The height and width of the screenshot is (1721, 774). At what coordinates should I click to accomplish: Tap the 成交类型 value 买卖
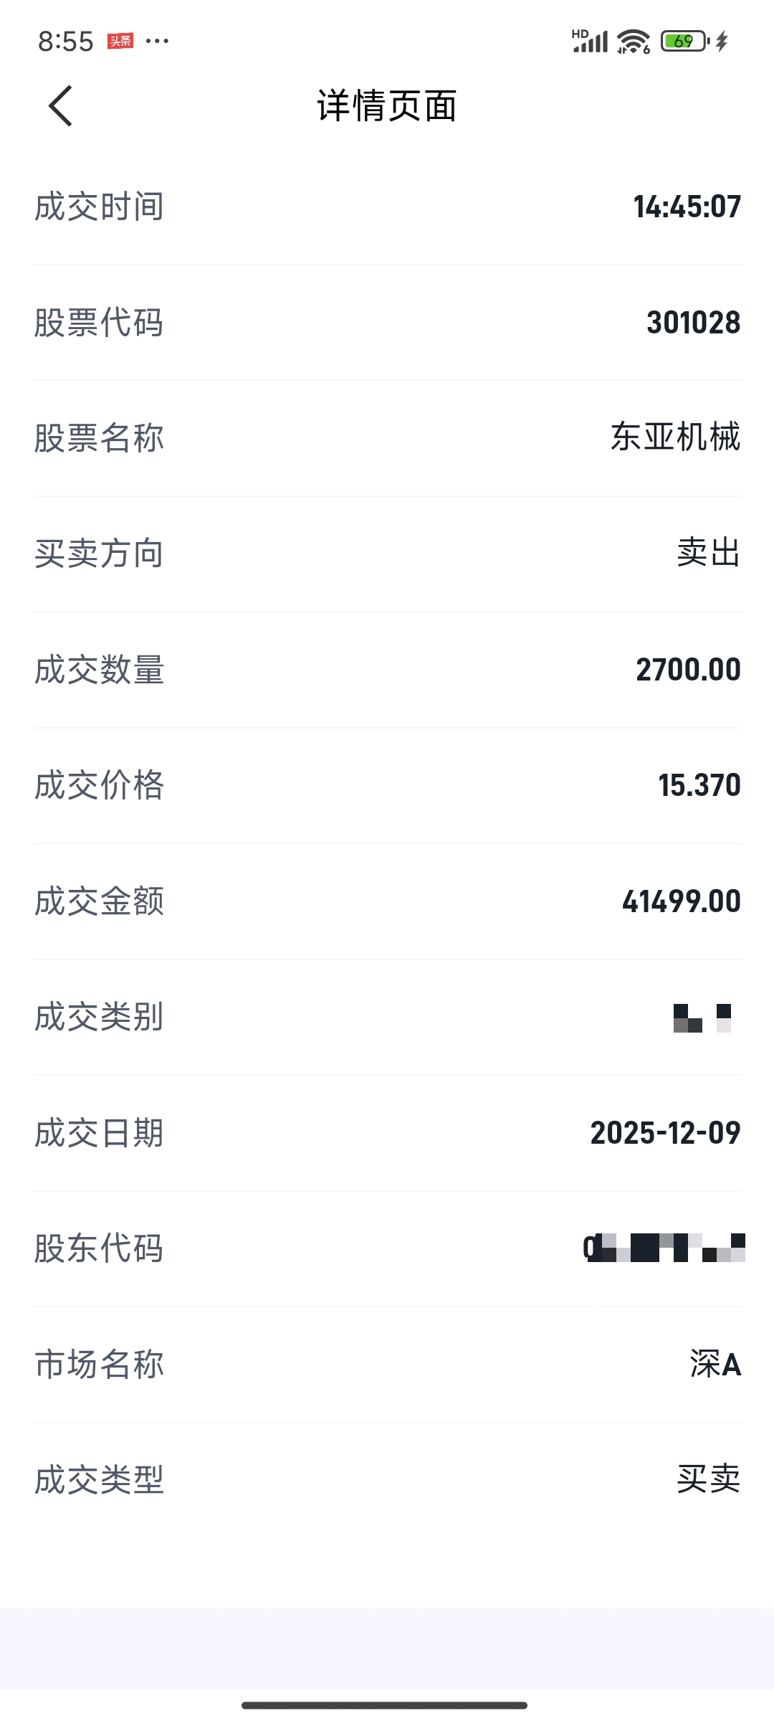point(708,1479)
